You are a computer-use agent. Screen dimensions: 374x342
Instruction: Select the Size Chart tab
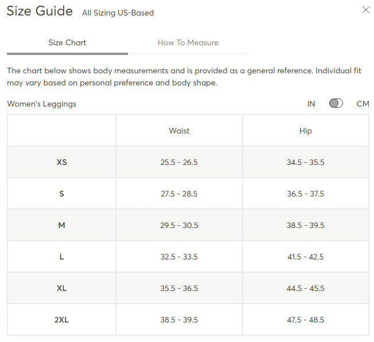[x=67, y=42]
